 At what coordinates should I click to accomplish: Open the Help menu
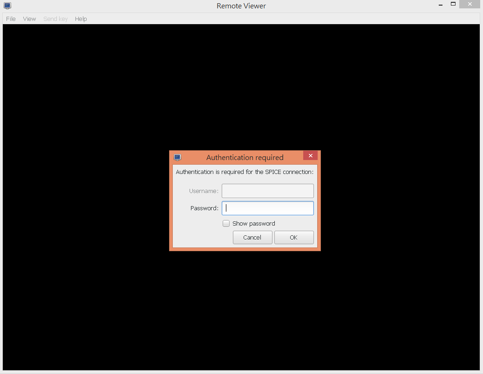point(81,19)
